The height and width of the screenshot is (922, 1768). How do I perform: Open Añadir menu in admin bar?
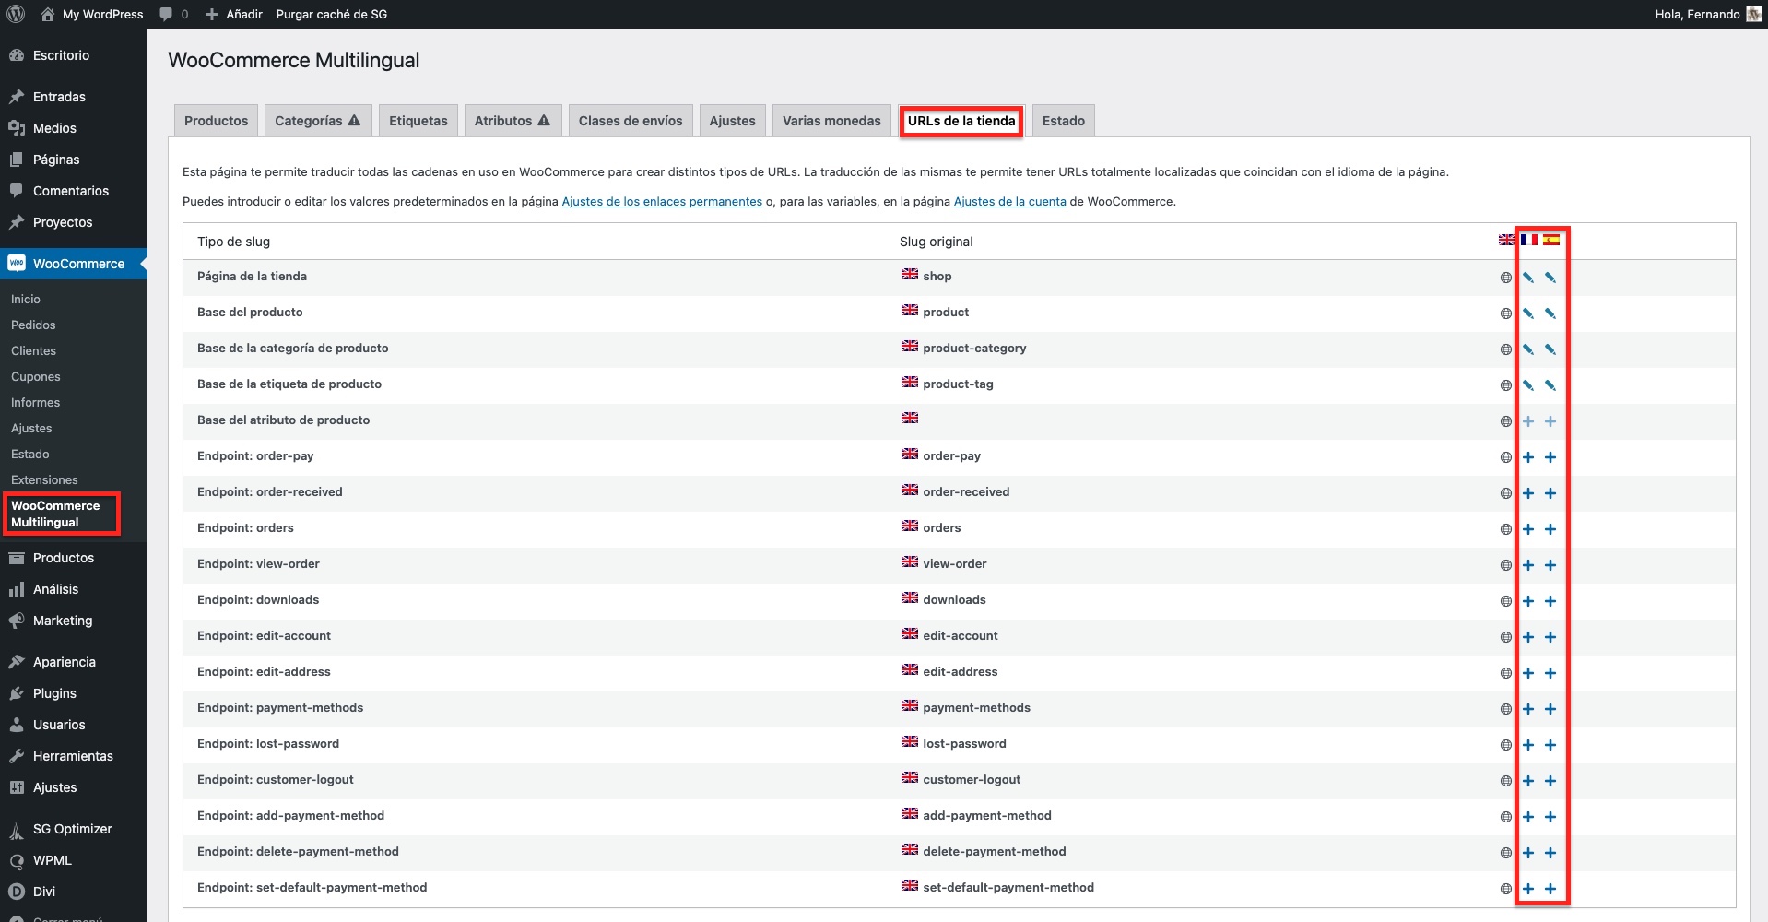[x=234, y=14]
